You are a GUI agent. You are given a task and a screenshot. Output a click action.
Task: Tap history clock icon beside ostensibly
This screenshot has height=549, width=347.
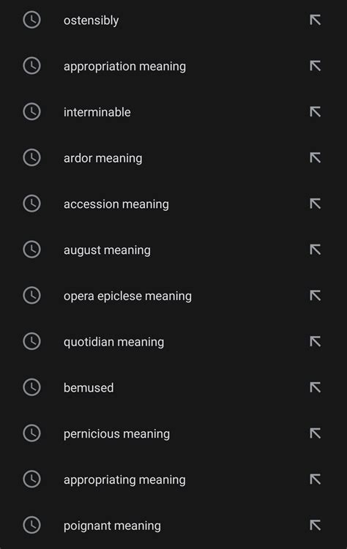point(32,20)
